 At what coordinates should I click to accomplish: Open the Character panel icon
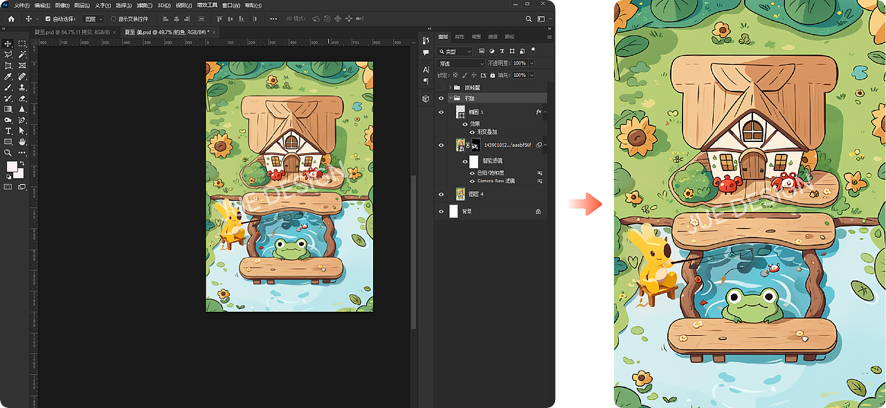click(426, 70)
